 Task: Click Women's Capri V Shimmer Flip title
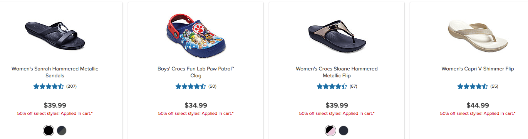(x=478, y=69)
